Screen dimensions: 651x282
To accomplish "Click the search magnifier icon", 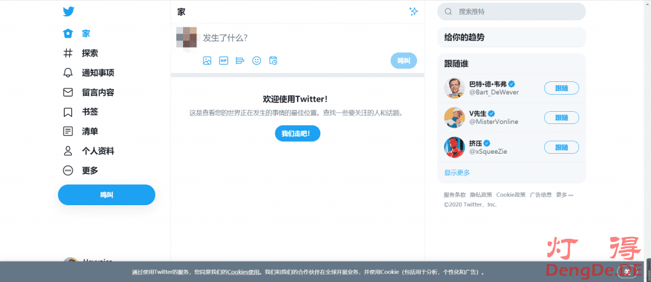I will coord(448,11).
